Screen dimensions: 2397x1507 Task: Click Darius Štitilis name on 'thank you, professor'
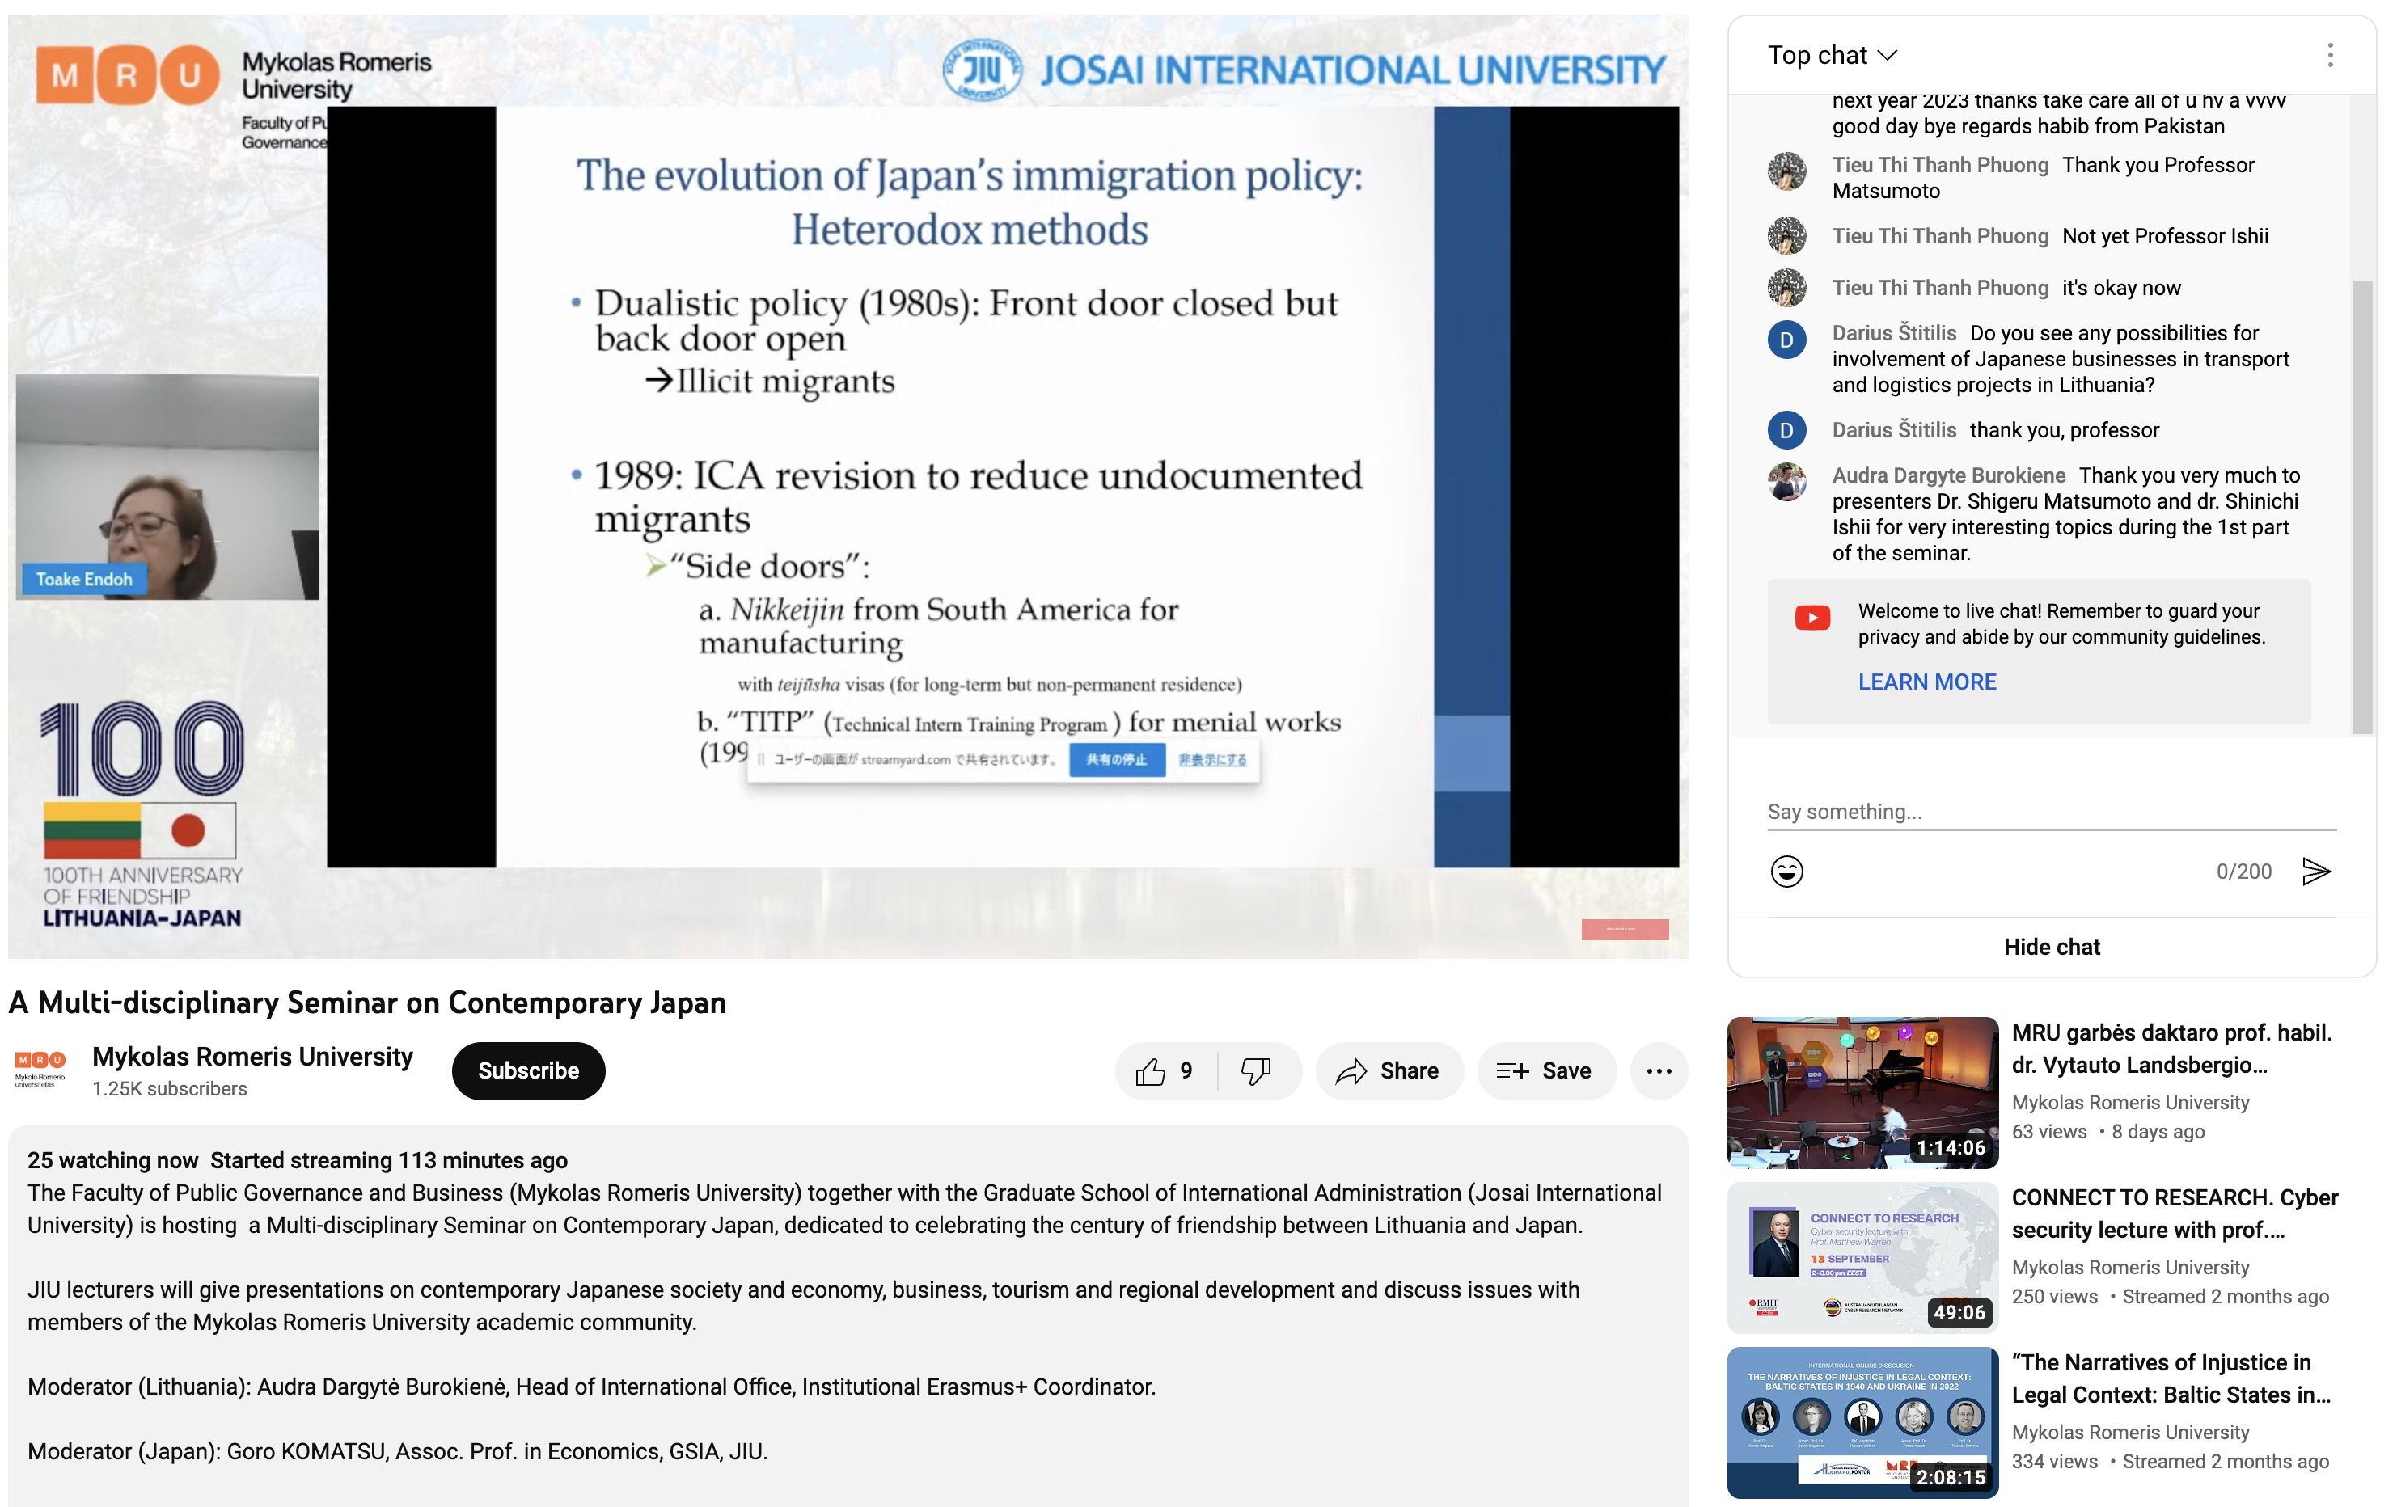point(1893,430)
